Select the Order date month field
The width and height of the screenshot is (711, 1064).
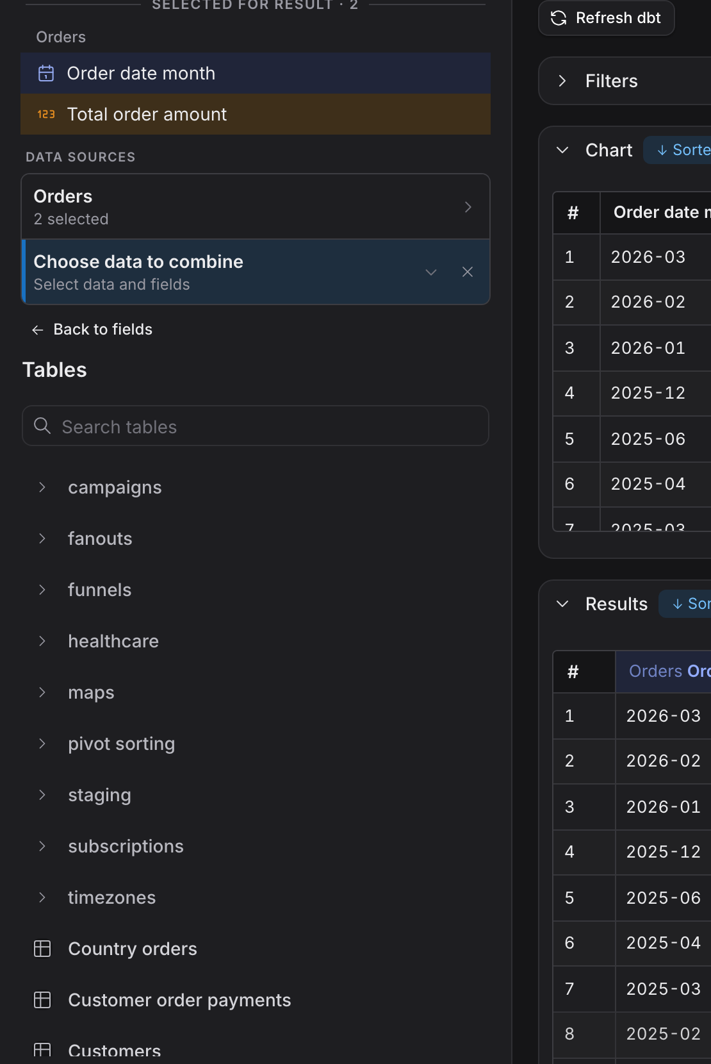point(256,73)
